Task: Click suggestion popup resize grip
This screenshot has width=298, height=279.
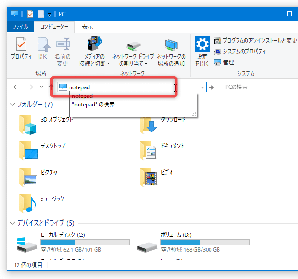Action: (194, 114)
